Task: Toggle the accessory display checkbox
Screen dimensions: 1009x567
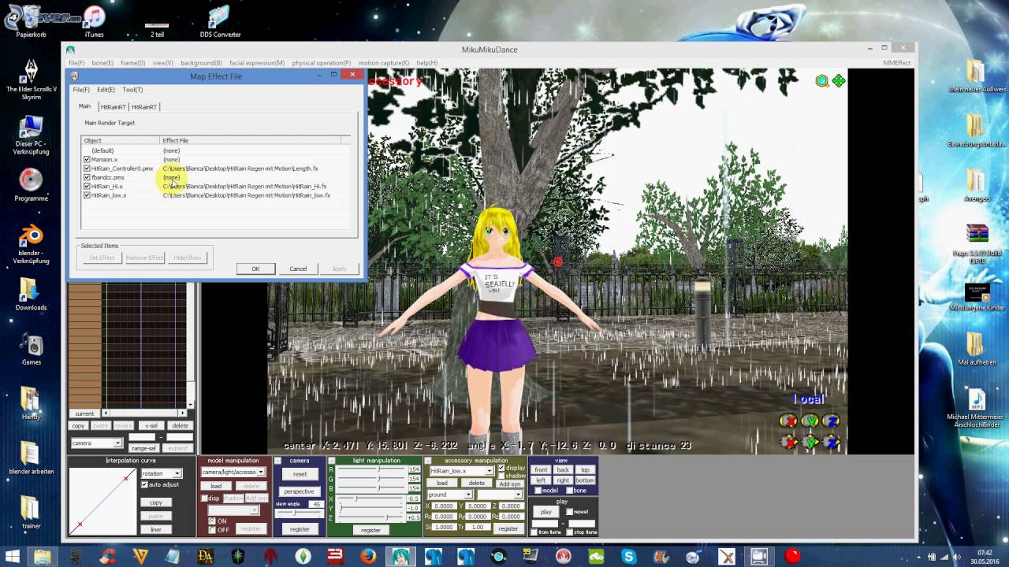Action: [501, 468]
